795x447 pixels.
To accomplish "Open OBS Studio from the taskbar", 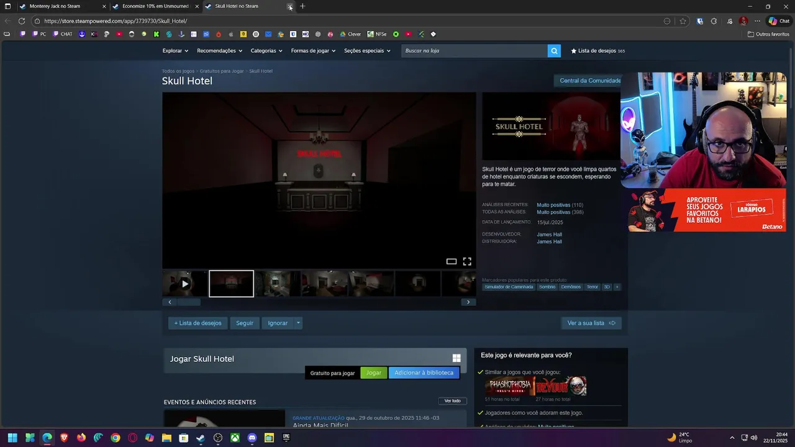I will click(x=218, y=438).
